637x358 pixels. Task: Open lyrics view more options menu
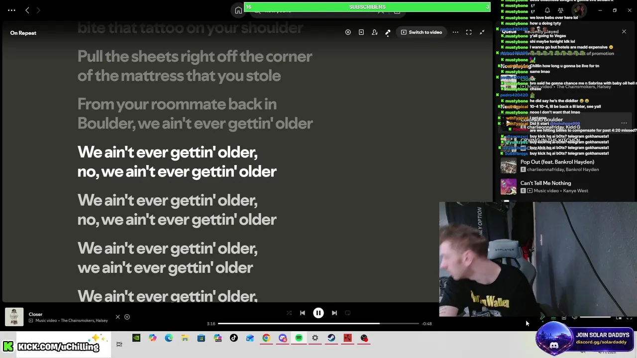(455, 32)
